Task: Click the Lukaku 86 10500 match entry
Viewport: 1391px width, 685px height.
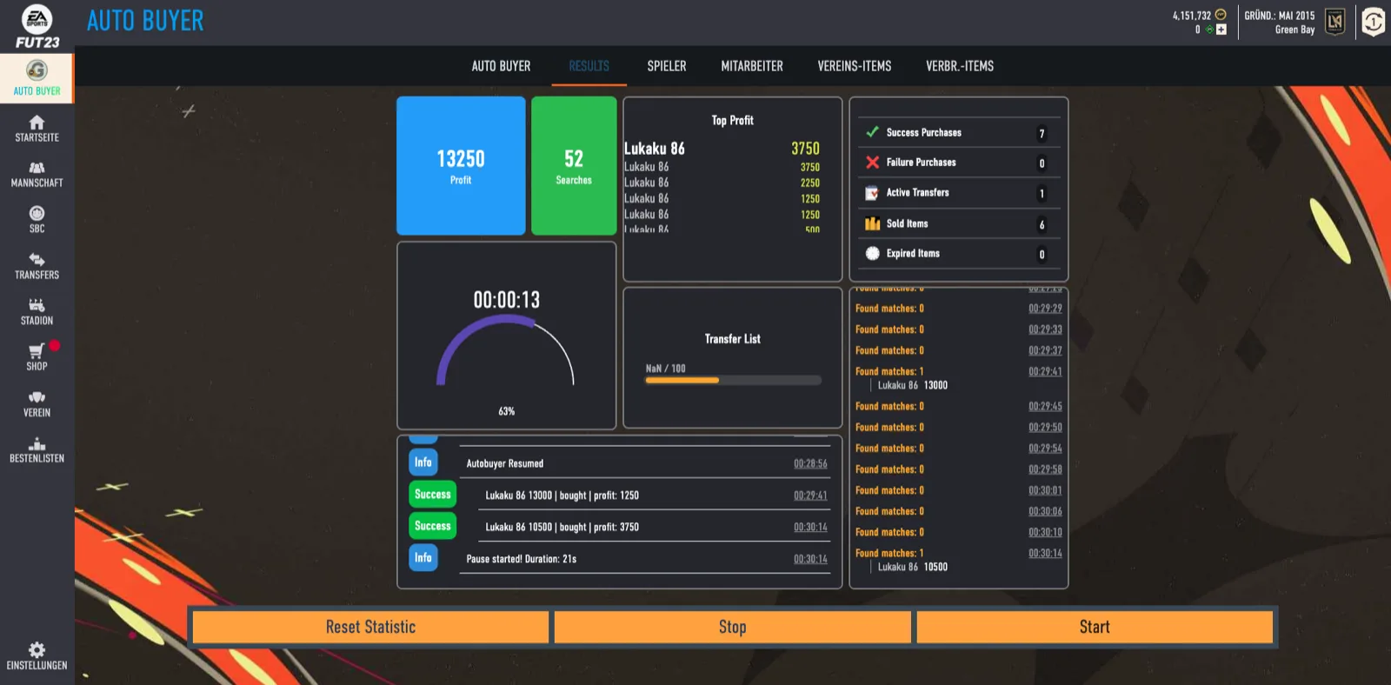Action: point(913,567)
